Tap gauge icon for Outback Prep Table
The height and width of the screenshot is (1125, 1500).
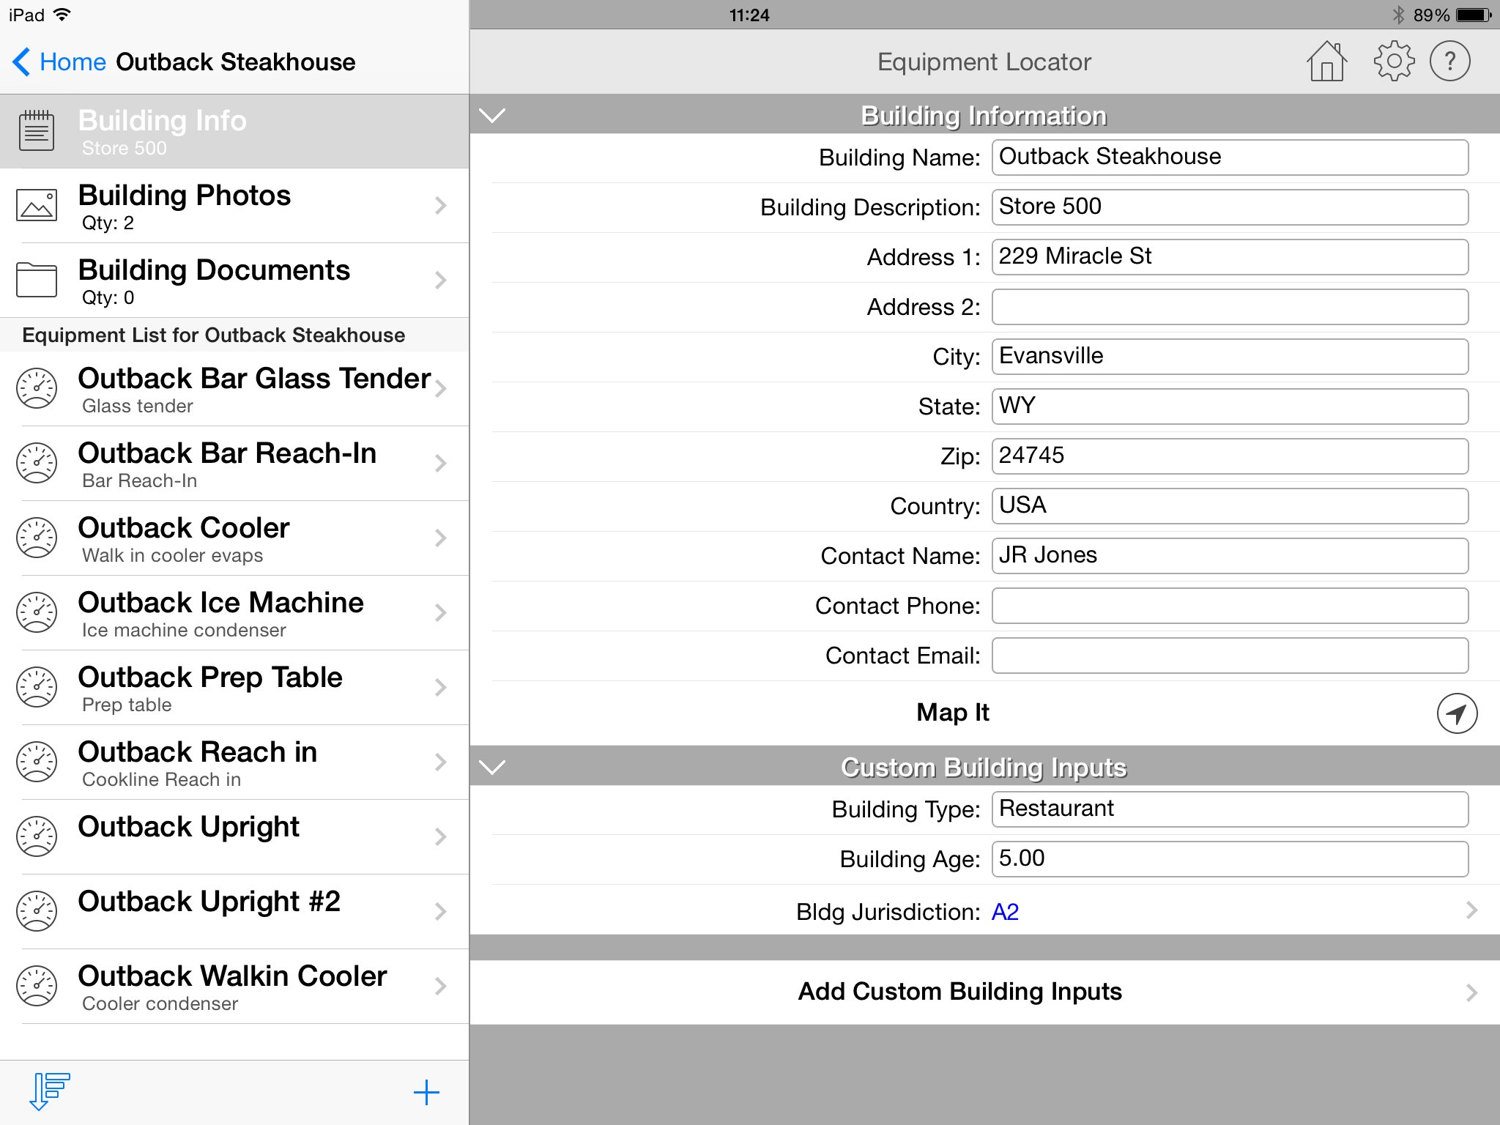click(x=37, y=688)
